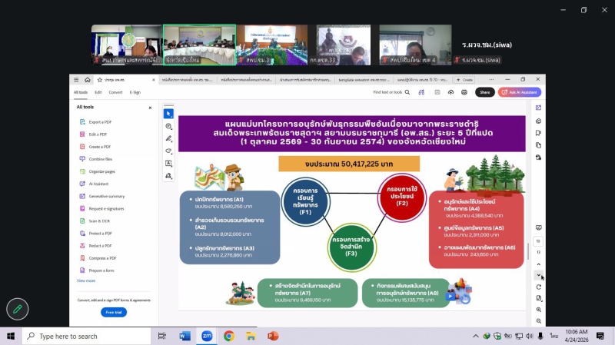Go to next page down arrow
The height and width of the screenshot is (345, 615).
coord(539,274)
